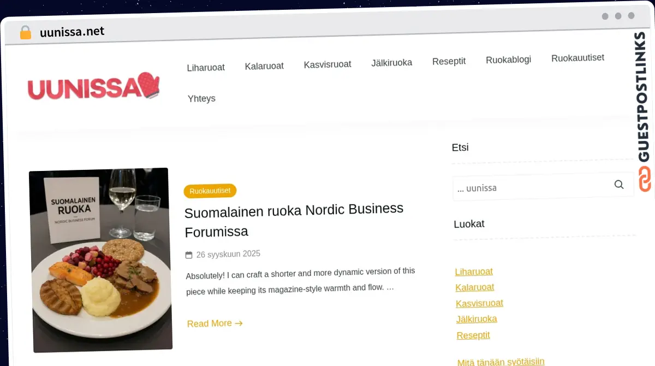Click the Guestpostlinks chain link icon
This screenshot has width=655, height=366.
645,180
